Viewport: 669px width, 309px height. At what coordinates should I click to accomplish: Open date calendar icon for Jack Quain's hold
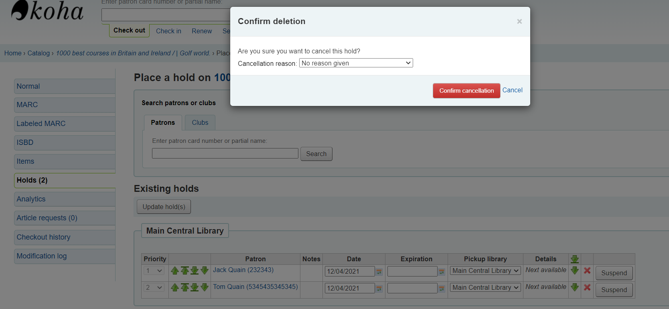click(379, 272)
